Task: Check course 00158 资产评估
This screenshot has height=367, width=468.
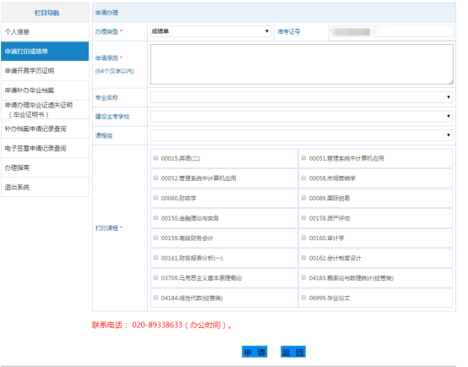Action: (x=303, y=218)
